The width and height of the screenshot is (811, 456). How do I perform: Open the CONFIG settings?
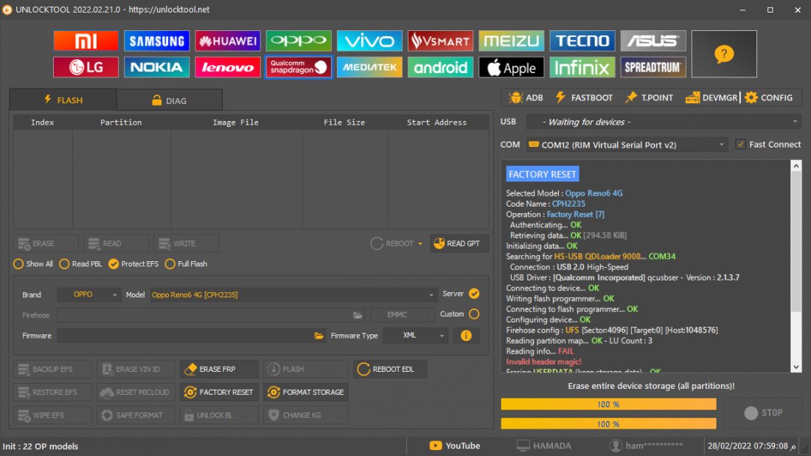click(768, 98)
